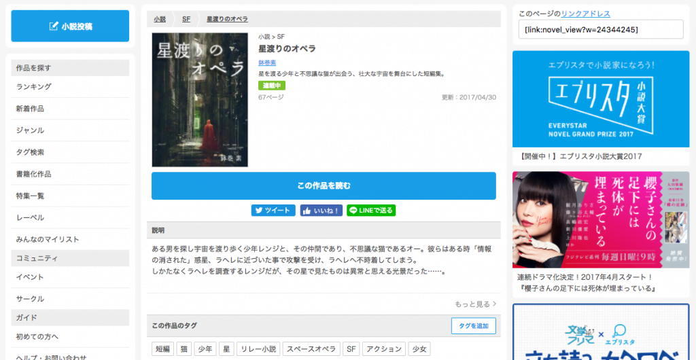Screen dimensions: 696x360
Task: Click the Facebook いいね！ button
Action: click(x=321, y=210)
